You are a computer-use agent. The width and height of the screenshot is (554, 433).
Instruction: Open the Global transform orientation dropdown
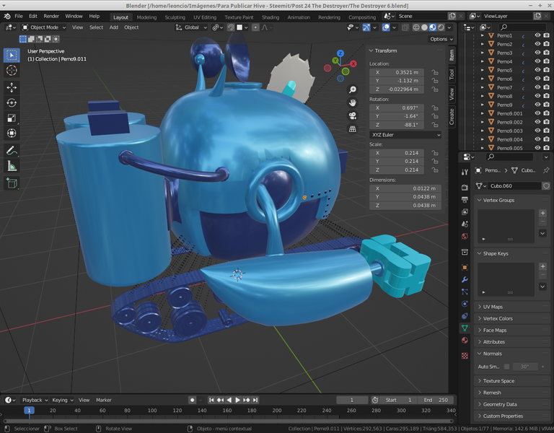[191, 27]
